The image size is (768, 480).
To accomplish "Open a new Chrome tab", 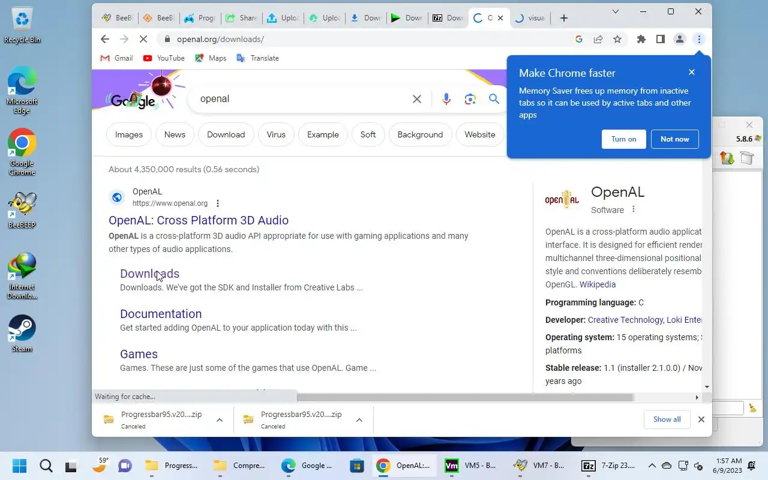I will pos(563,18).
